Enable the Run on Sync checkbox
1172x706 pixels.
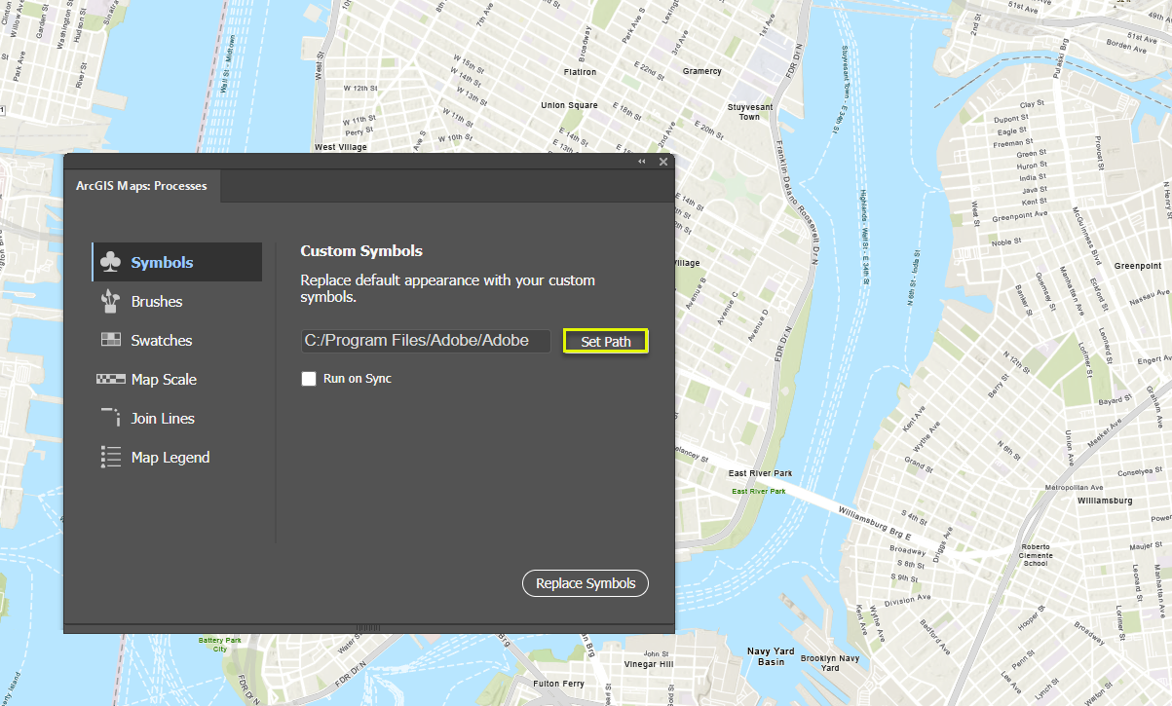(309, 379)
